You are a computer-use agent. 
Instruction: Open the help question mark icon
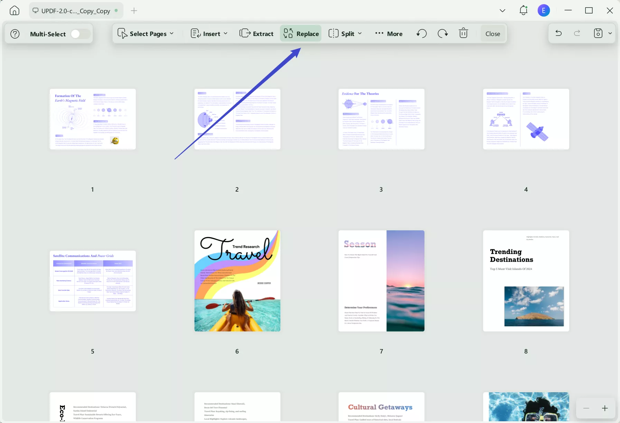(15, 34)
